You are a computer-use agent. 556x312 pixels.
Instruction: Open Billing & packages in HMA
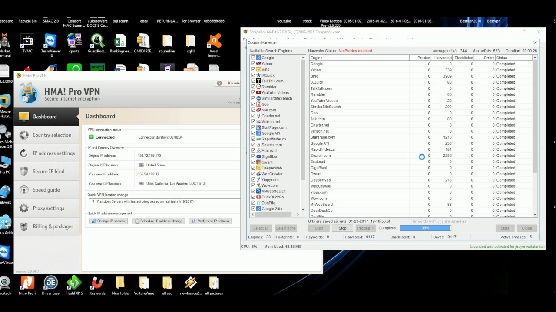pos(46,227)
